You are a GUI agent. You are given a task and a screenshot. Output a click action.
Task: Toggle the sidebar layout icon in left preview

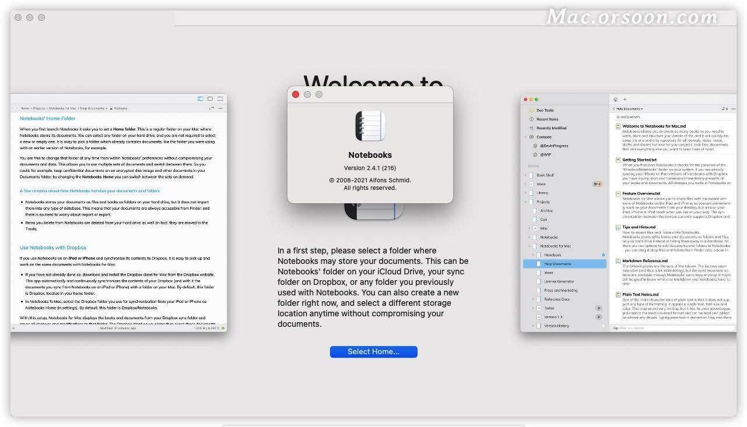coord(201,99)
